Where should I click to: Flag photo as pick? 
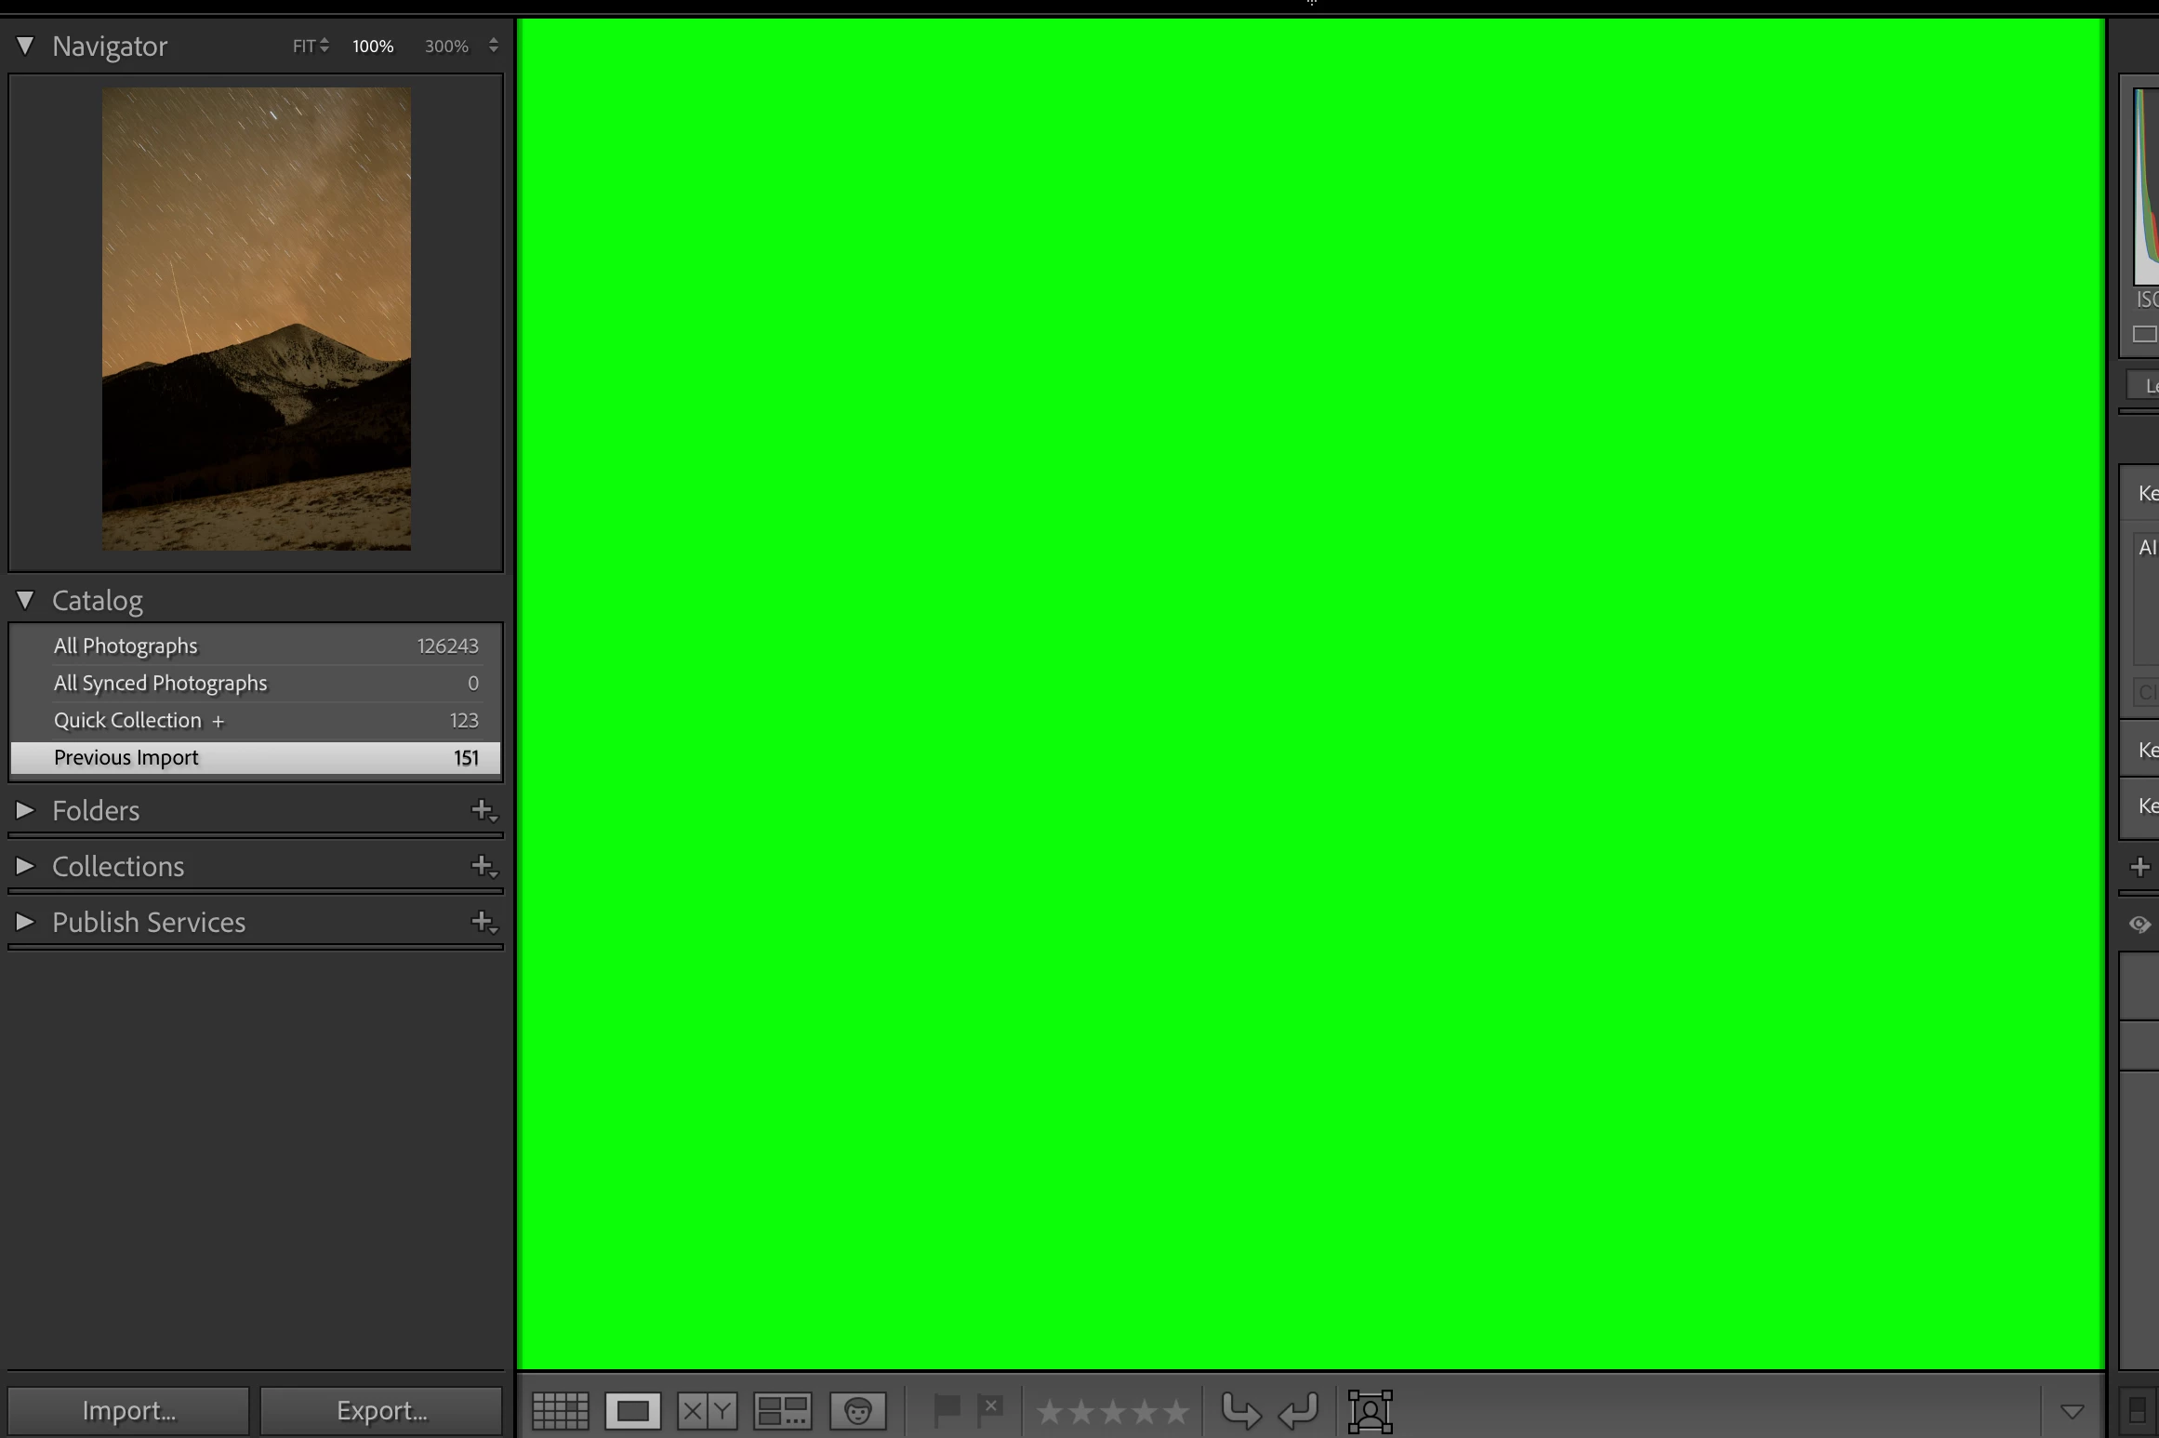click(946, 1410)
